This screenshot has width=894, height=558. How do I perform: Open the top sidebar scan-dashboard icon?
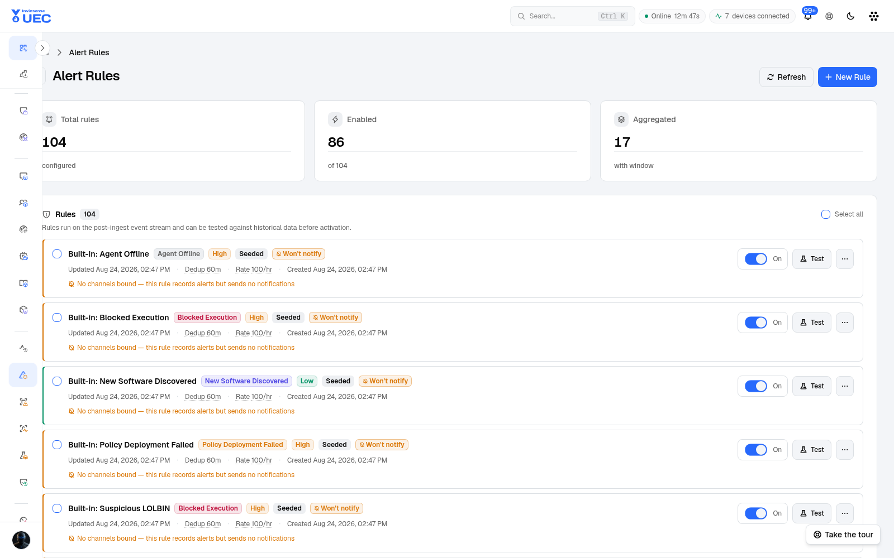point(23,48)
